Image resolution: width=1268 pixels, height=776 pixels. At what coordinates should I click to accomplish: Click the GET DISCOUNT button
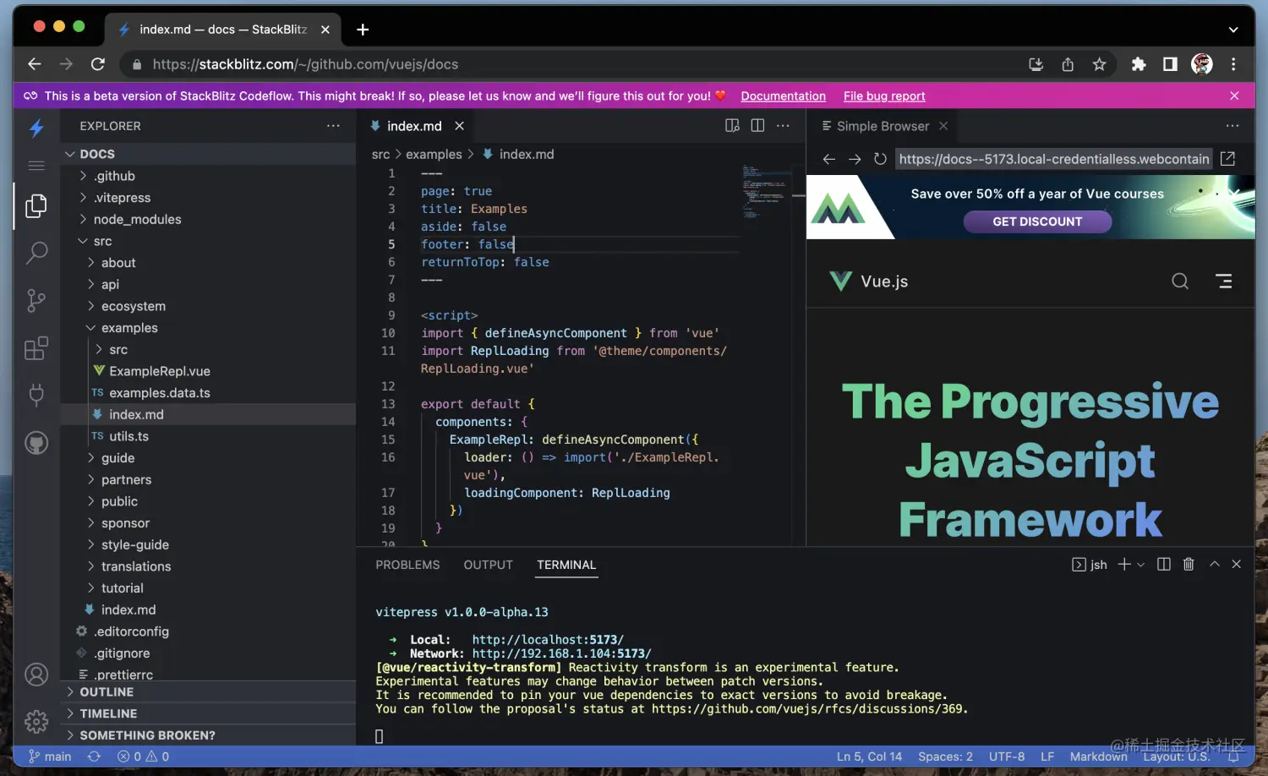coord(1037,221)
